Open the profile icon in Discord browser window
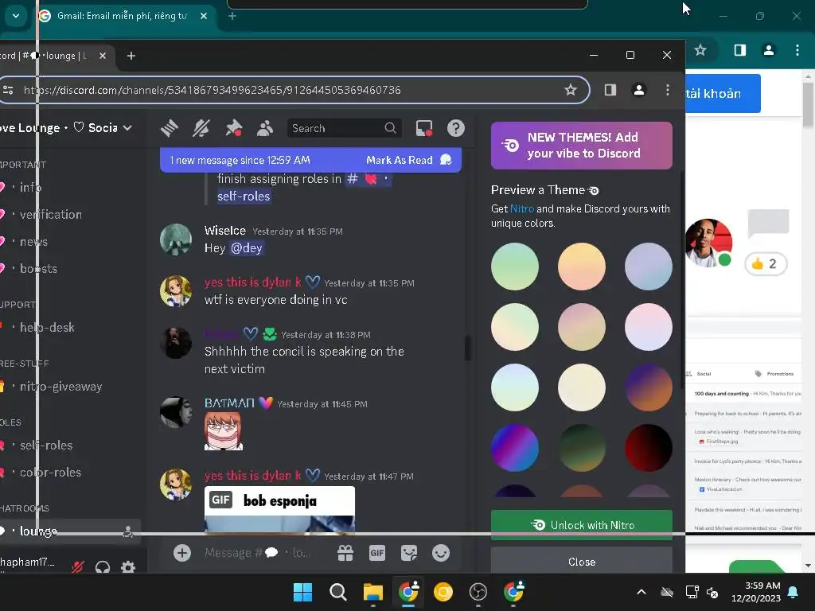Image resolution: width=815 pixels, height=611 pixels. pos(639,90)
